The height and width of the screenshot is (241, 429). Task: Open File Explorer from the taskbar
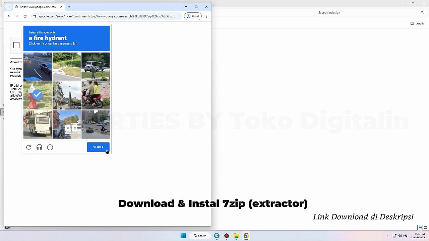point(236,236)
